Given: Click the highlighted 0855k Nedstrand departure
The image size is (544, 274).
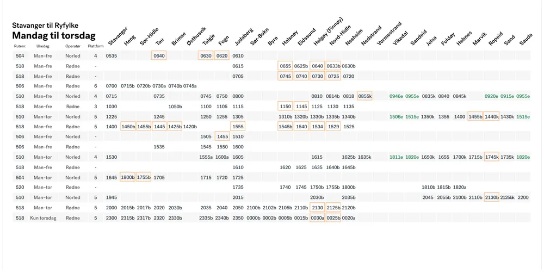Looking at the screenshot, I should pyautogui.click(x=364, y=96).
